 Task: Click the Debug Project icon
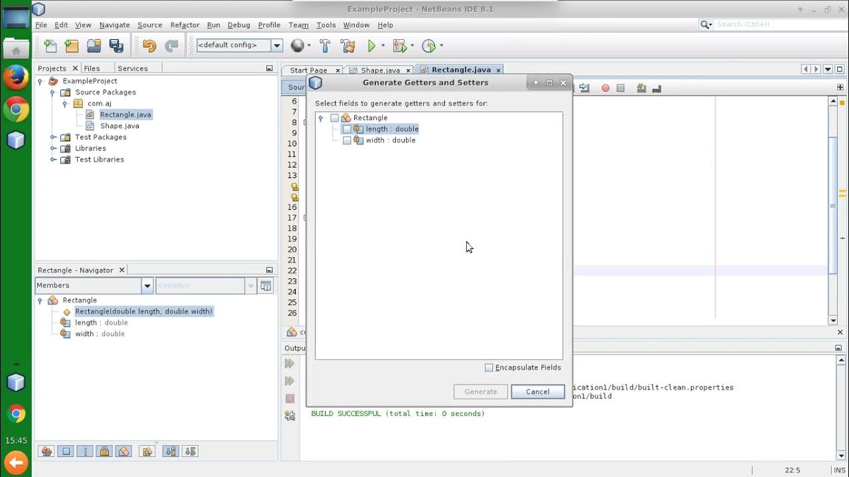[x=399, y=46]
